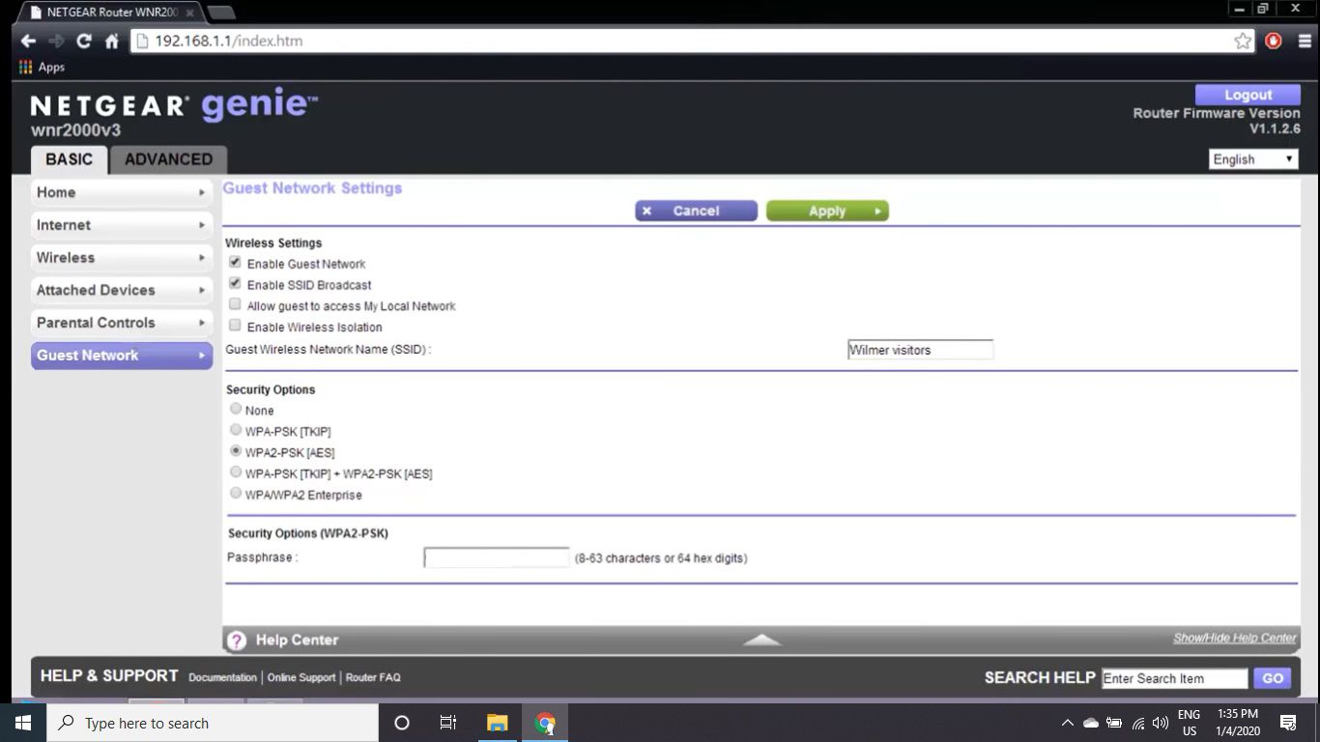Open the Wi-Fi network tray icon
Screen dimensions: 1320x742
tap(1138, 723)
